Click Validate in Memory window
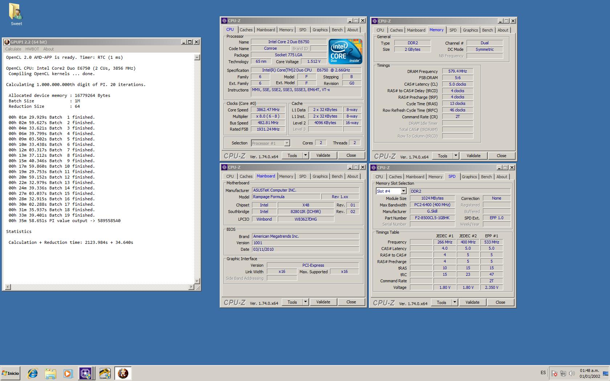Image resolution: width=610 pixels, height=381 pixels. (473, 156)
